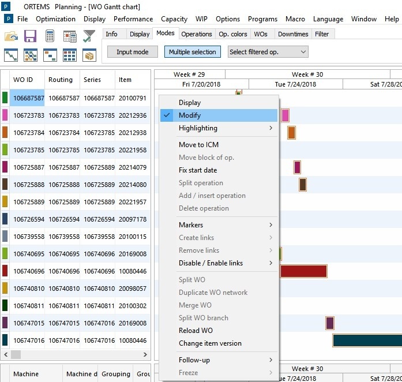
Task: Click the Item column header
Action: tap(132, 80)
